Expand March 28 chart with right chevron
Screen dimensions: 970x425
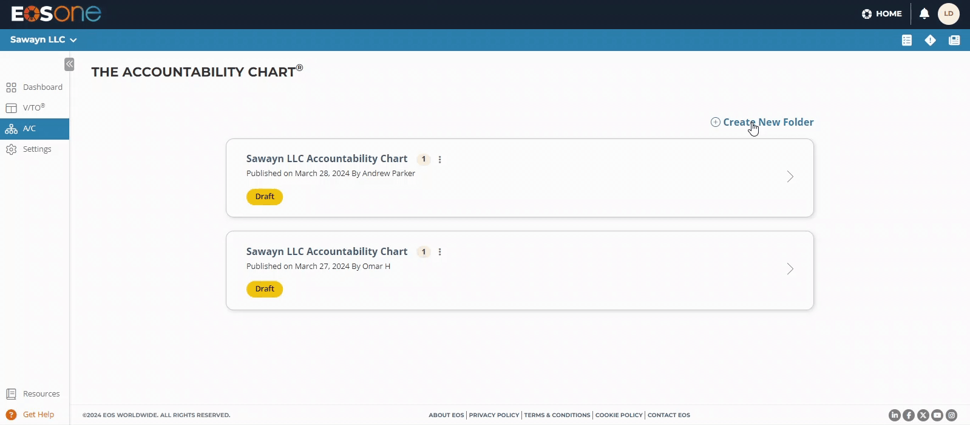point(790,177)
